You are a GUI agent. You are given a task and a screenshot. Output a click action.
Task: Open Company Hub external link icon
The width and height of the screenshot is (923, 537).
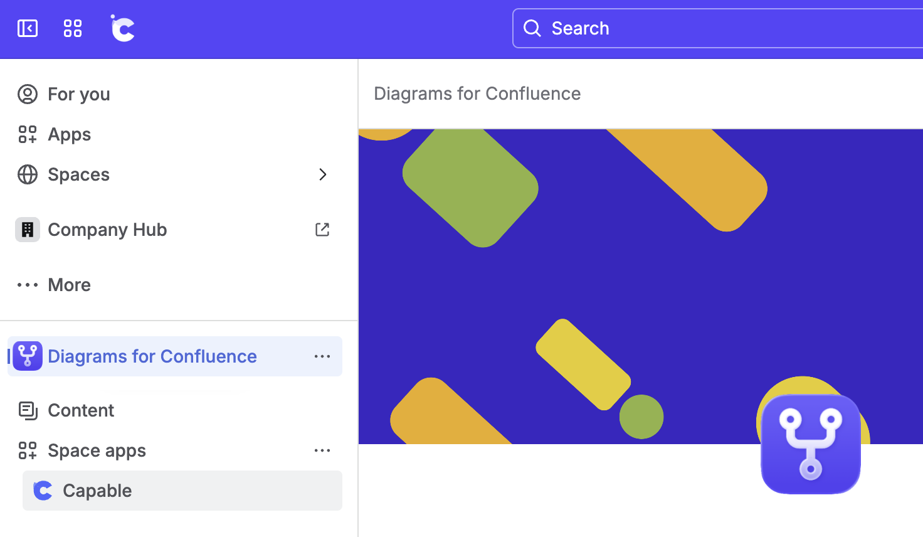pyautogui.click(x=322, y=230)
